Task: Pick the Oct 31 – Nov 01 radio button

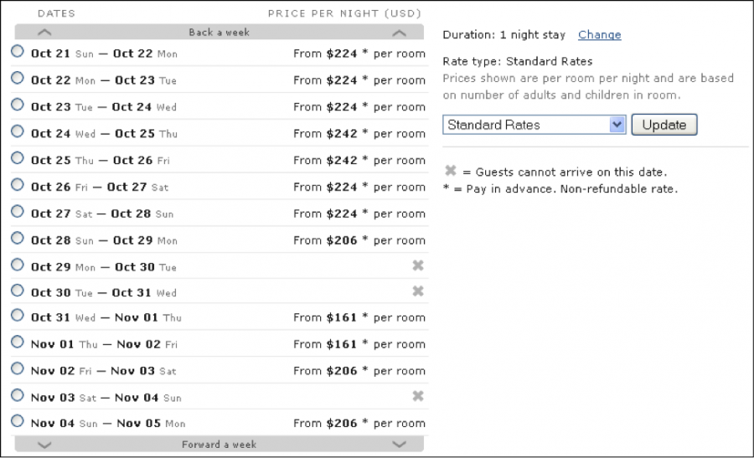Action: tap(18, 315)
